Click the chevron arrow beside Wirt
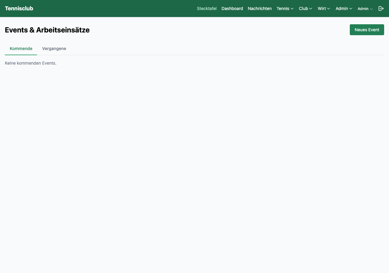Screen dimensions: 389x273 click(329, 9)
